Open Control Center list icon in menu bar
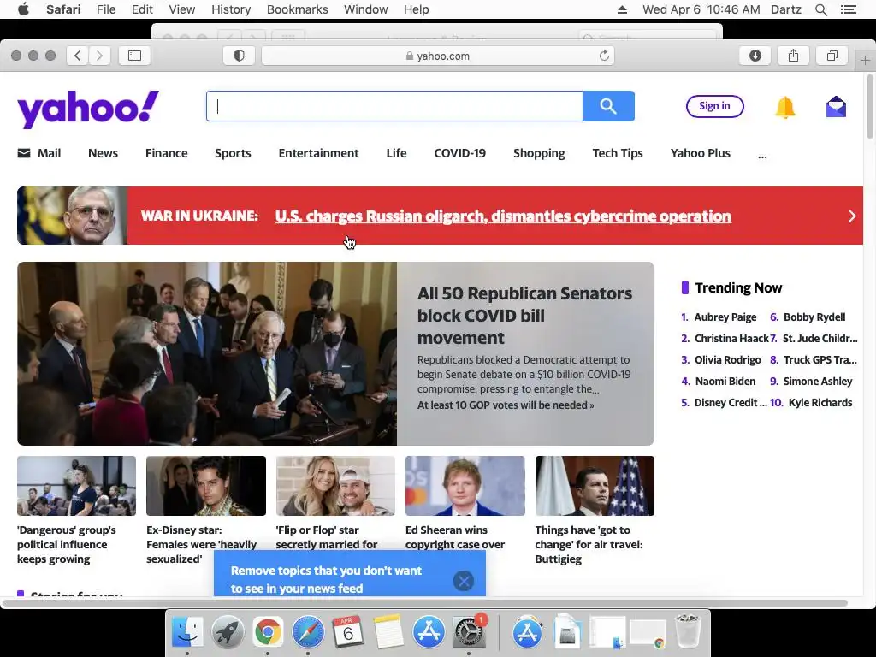Viewport: 876px width, 657px height. tap(848, 9)
